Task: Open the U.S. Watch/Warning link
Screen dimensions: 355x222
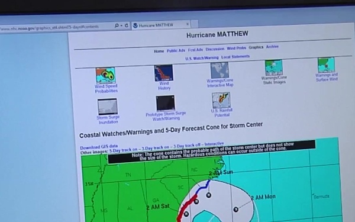Action: [x=202, y=58]
